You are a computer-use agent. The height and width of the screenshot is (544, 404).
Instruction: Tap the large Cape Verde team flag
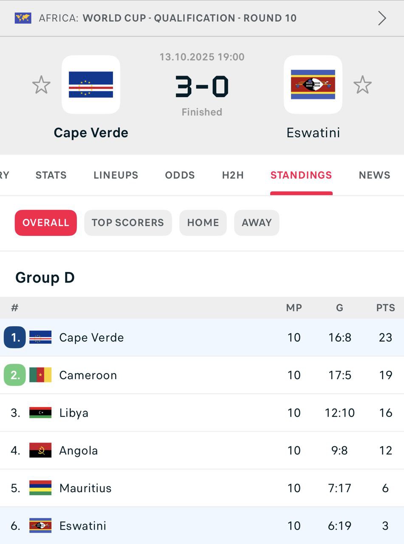click(91, 85)
